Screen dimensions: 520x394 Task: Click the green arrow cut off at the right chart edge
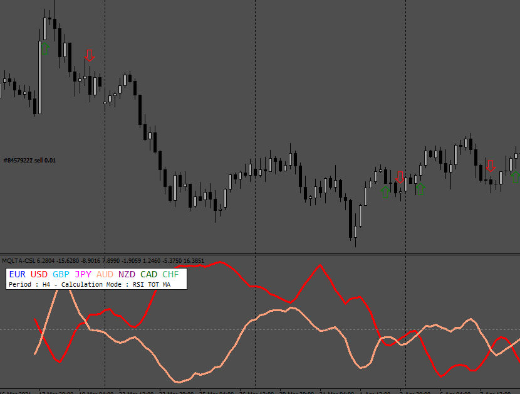(516, 177)
